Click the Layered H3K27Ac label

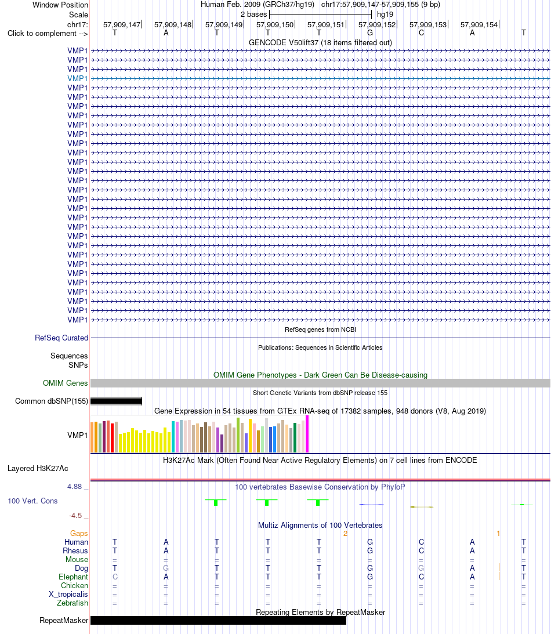point(38,468)
